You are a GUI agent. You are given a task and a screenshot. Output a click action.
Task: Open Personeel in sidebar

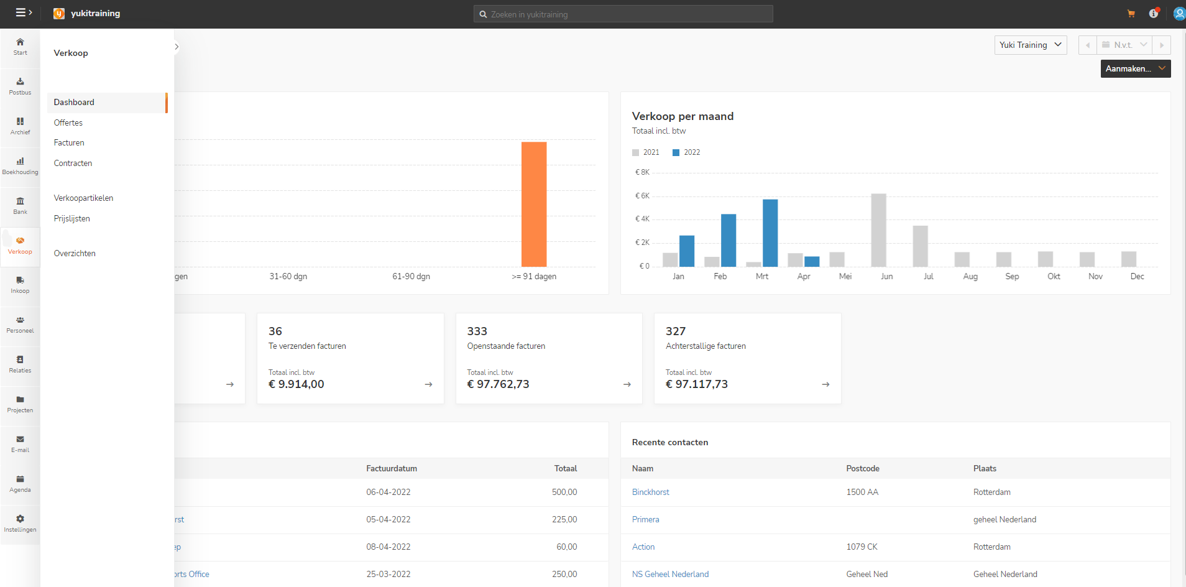[x=20, y=325]
